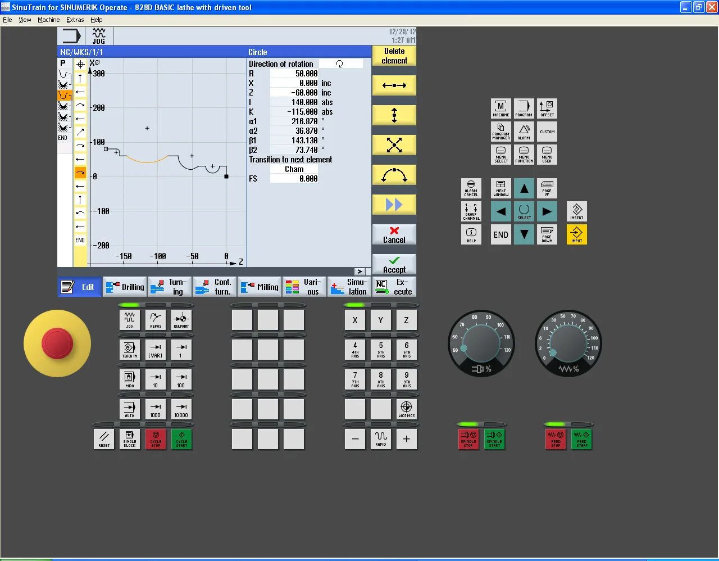The height and width of the screenshot is (561, 719).
Task: Toggle JOG mode on machine panel
Action: click(130, 320)
